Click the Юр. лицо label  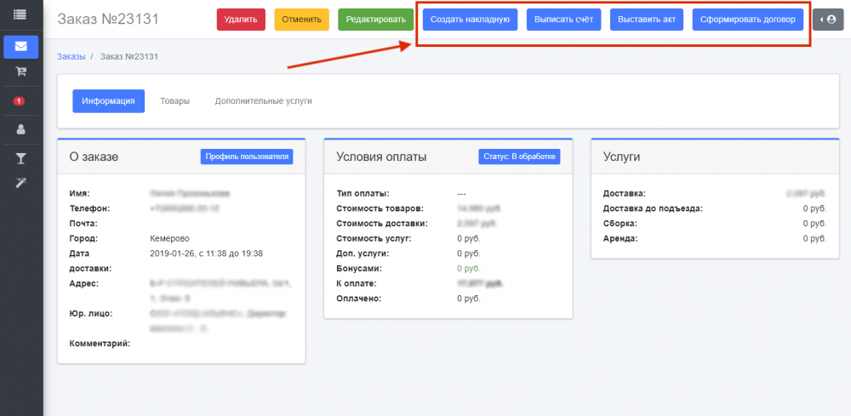click(91, 314)
